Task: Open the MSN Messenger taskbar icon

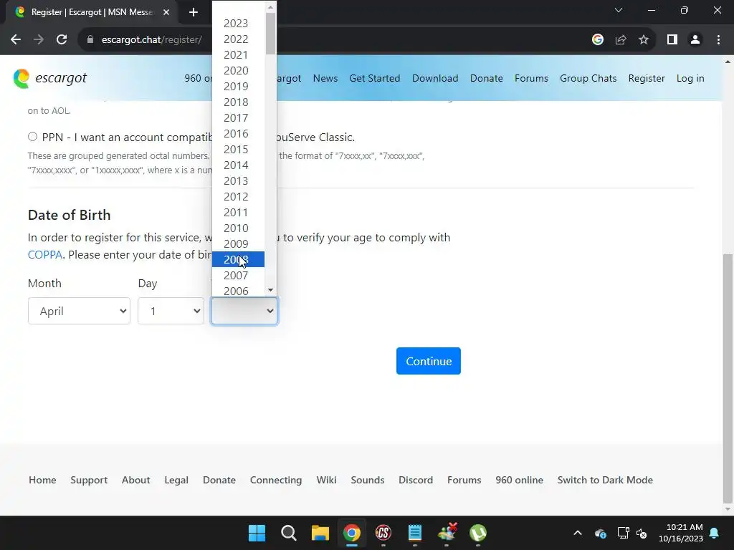Action: [x=447, y=532]
